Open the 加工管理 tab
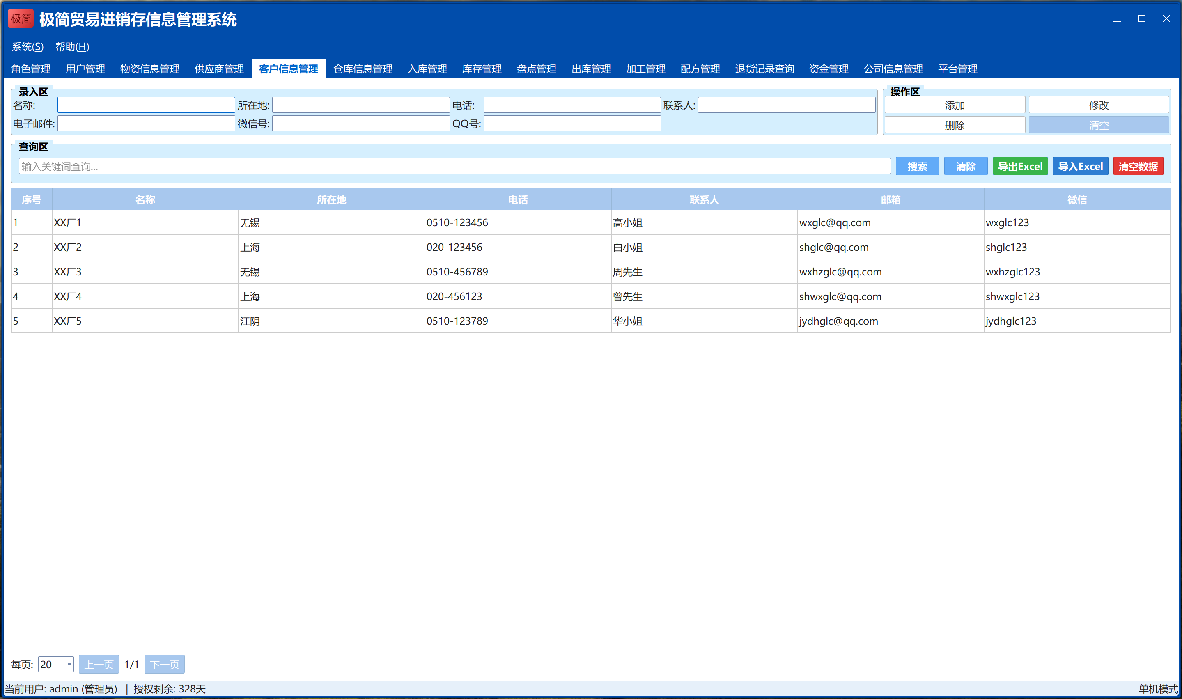This screenshot has height=699, width=1182. point(645,69)
